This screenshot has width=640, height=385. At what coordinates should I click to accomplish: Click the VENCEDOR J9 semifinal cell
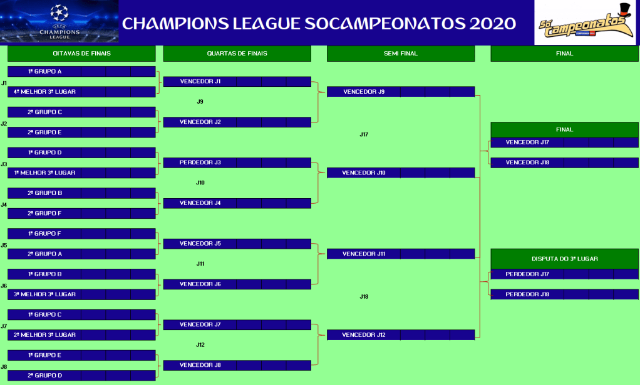coord(364,92)
